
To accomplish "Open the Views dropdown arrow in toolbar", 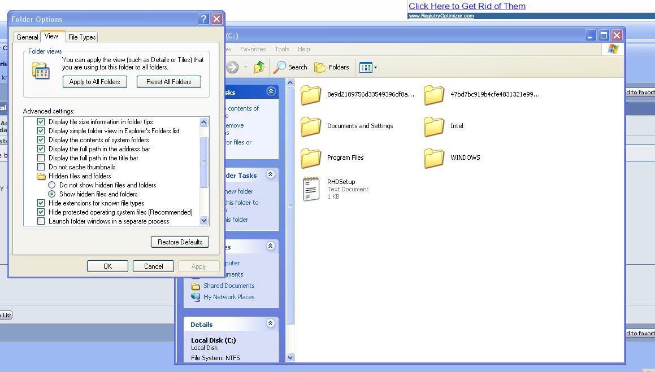I will point(375,68).
